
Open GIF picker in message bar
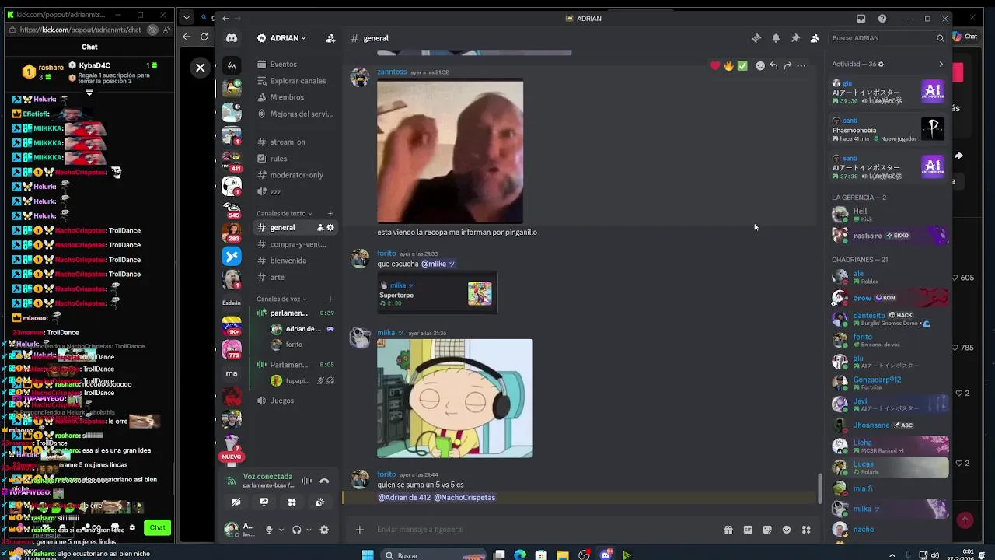(x=748, y=530)
